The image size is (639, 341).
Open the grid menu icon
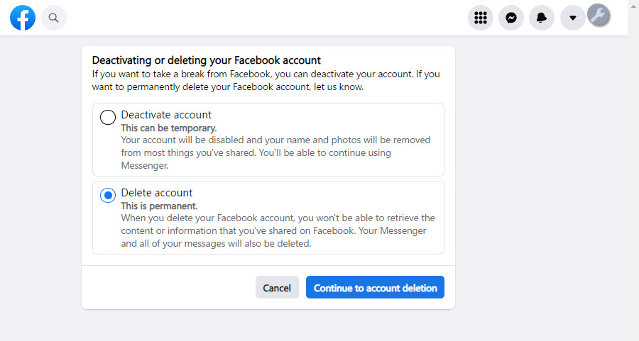point(481,18)
